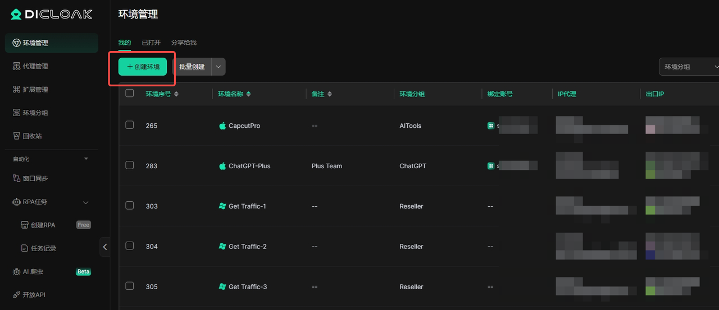Viewport: 719px width, 310px height.
Task: Click the 创建环境 button
Action: tap(143, 67)
